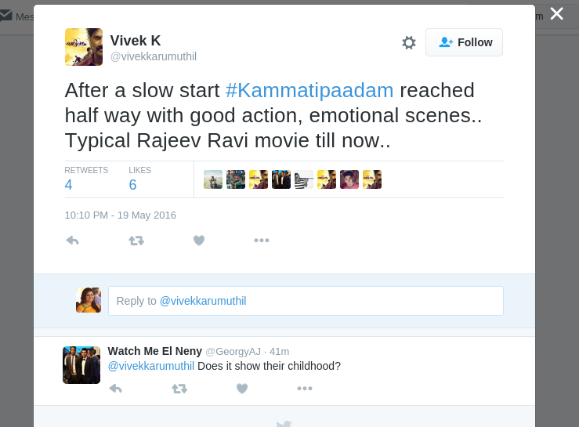Screen dimensions: 579x427
Task: Open first liker's avatar thumbnail
Action: (x=213, y=179)
